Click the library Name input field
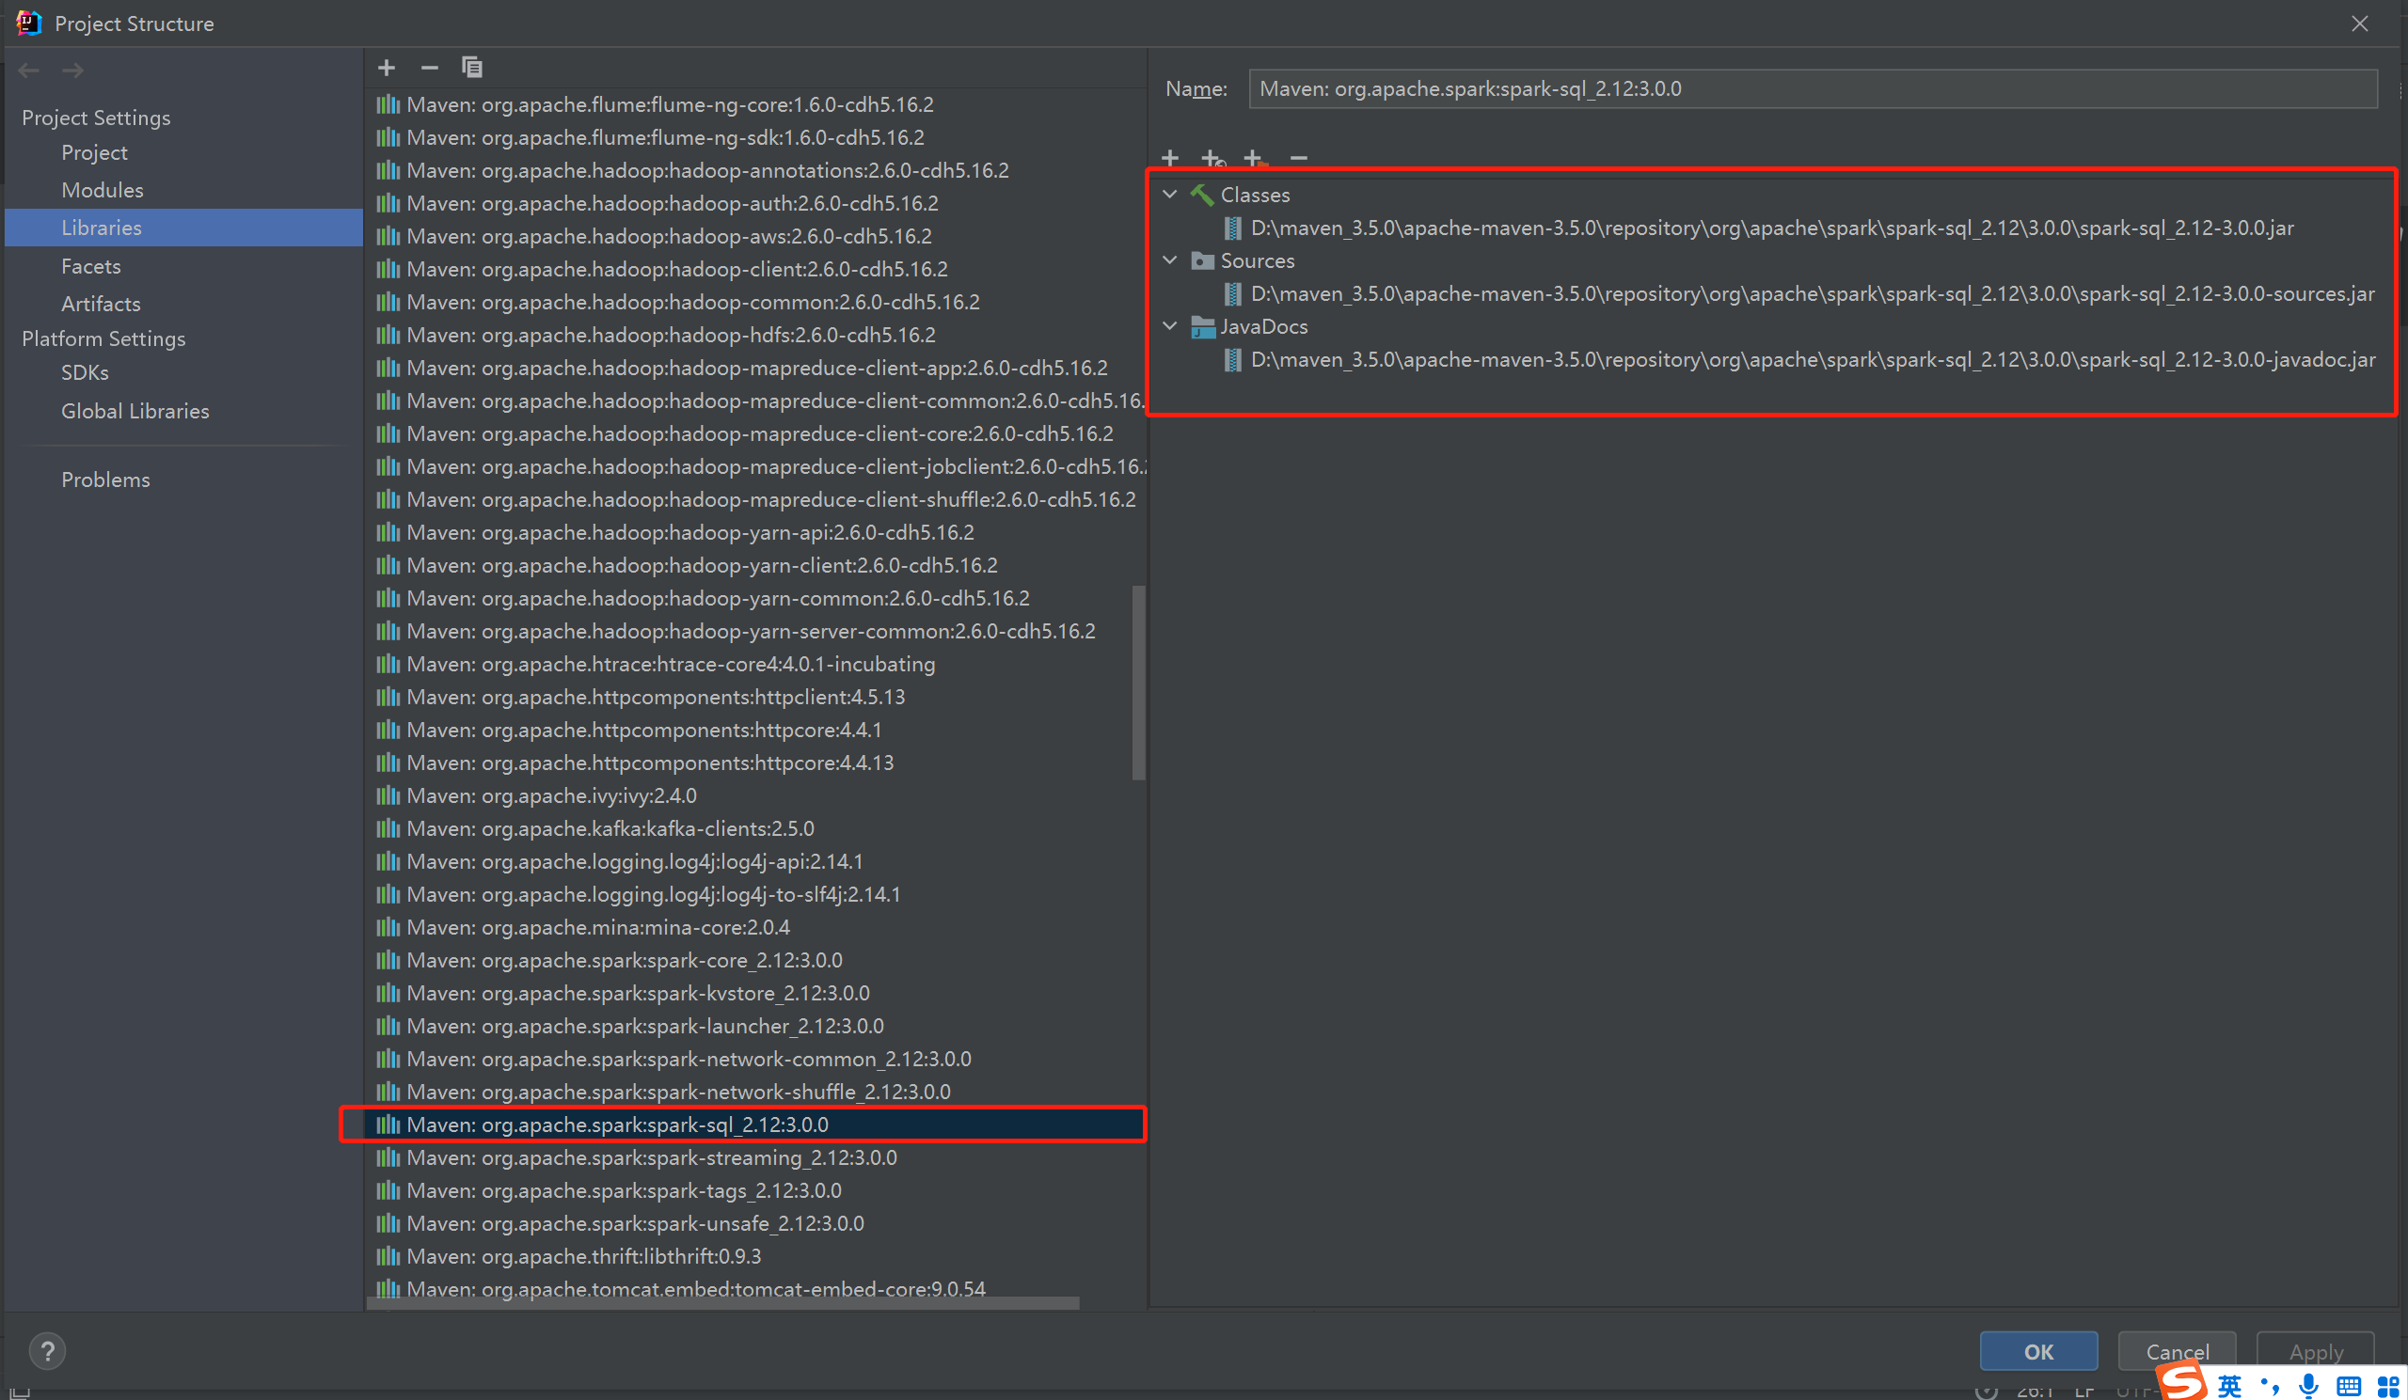This screenshot has height=1400, width=2408. (x=1813, y=88)
